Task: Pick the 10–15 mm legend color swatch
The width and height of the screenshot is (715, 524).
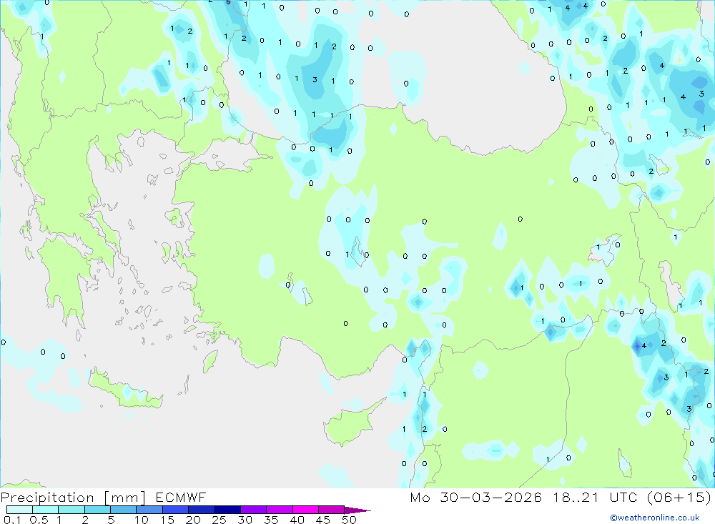Action: coord(149,510)
